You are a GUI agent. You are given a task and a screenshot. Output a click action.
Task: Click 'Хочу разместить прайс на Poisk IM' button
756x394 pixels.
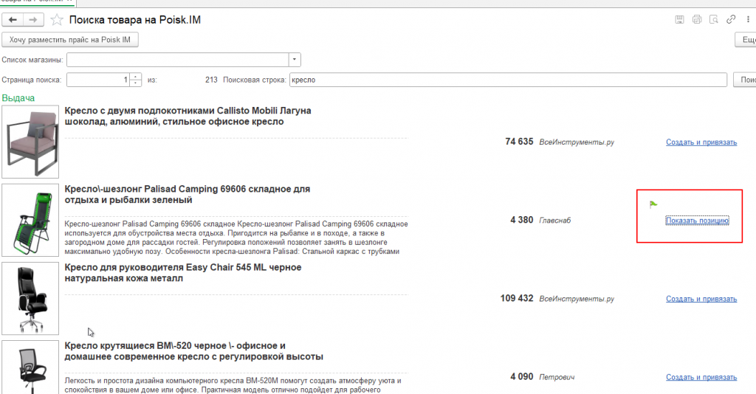point(70,40)
